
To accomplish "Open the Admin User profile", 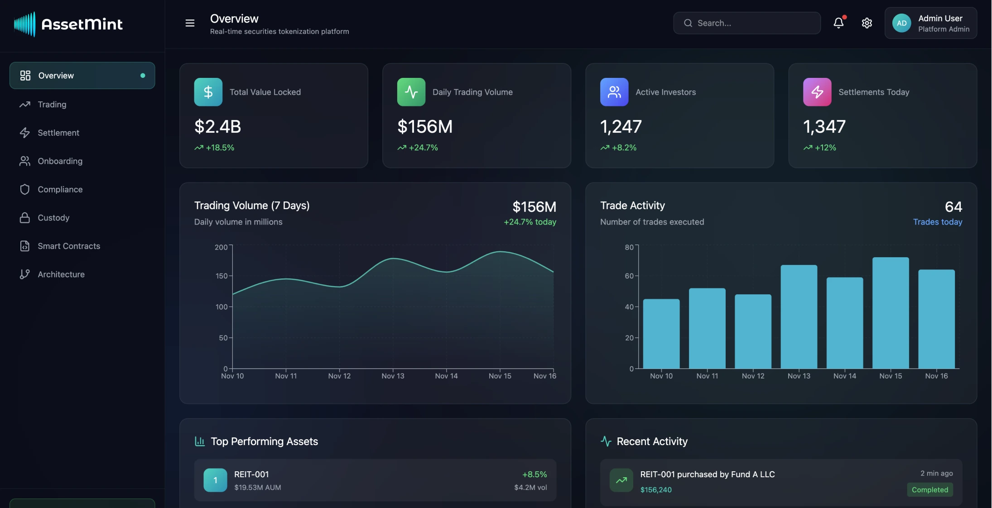I will [x=930, y=23].
